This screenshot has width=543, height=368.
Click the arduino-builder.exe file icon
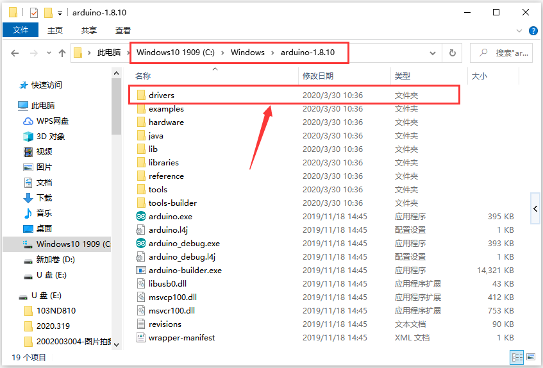pyautogui.click(x=141, y=271)
